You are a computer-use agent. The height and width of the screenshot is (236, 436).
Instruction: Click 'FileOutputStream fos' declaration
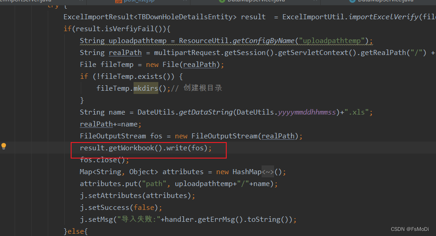pos(121,136)
